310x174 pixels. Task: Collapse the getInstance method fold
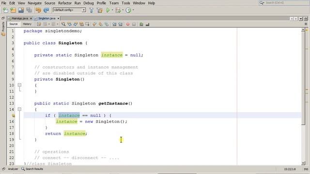pyautogui.click(x=19, y=109)
